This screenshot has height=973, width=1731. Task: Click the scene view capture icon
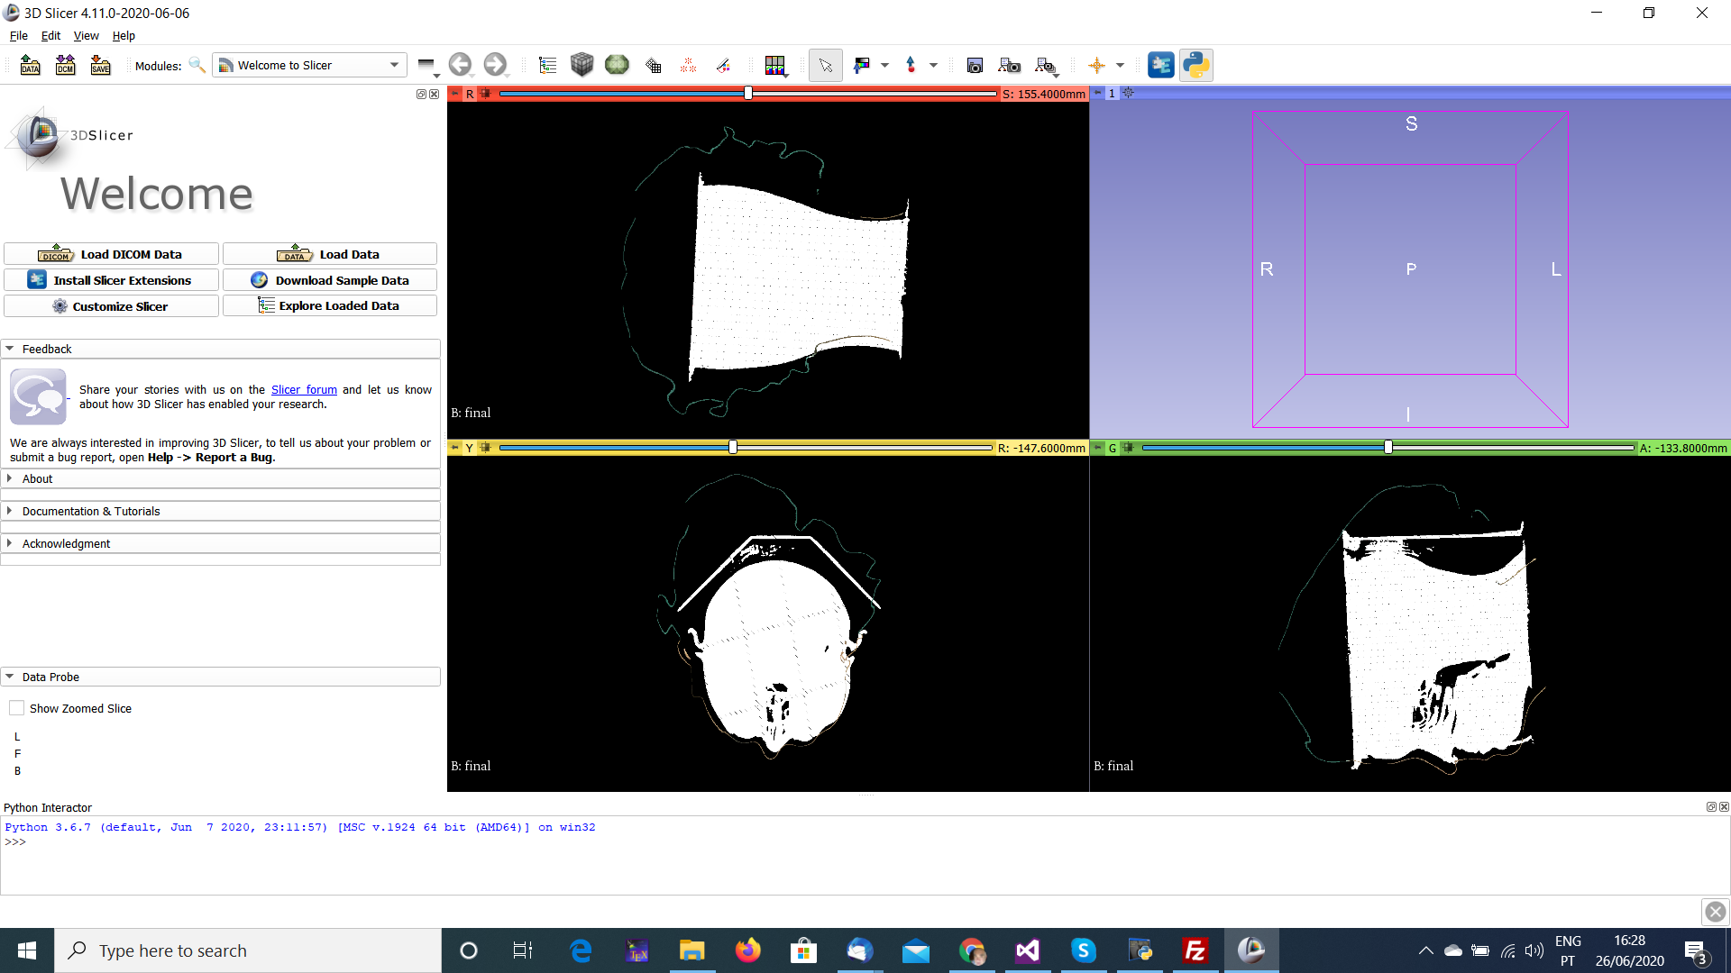(x=1010, y=65)
